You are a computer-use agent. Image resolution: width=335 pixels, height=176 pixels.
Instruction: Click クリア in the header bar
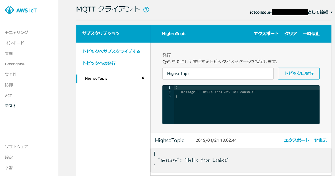pos(291,34)
